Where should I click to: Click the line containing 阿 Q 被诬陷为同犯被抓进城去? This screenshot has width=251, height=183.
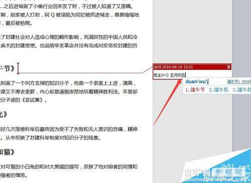point(69,15)
